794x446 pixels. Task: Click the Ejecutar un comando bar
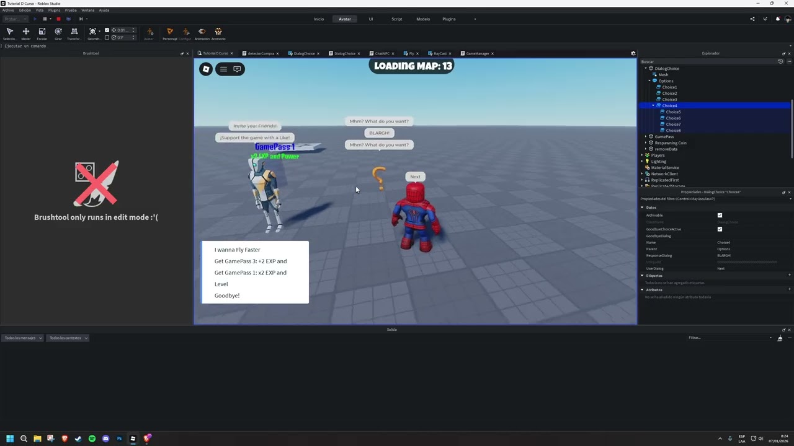397,46
